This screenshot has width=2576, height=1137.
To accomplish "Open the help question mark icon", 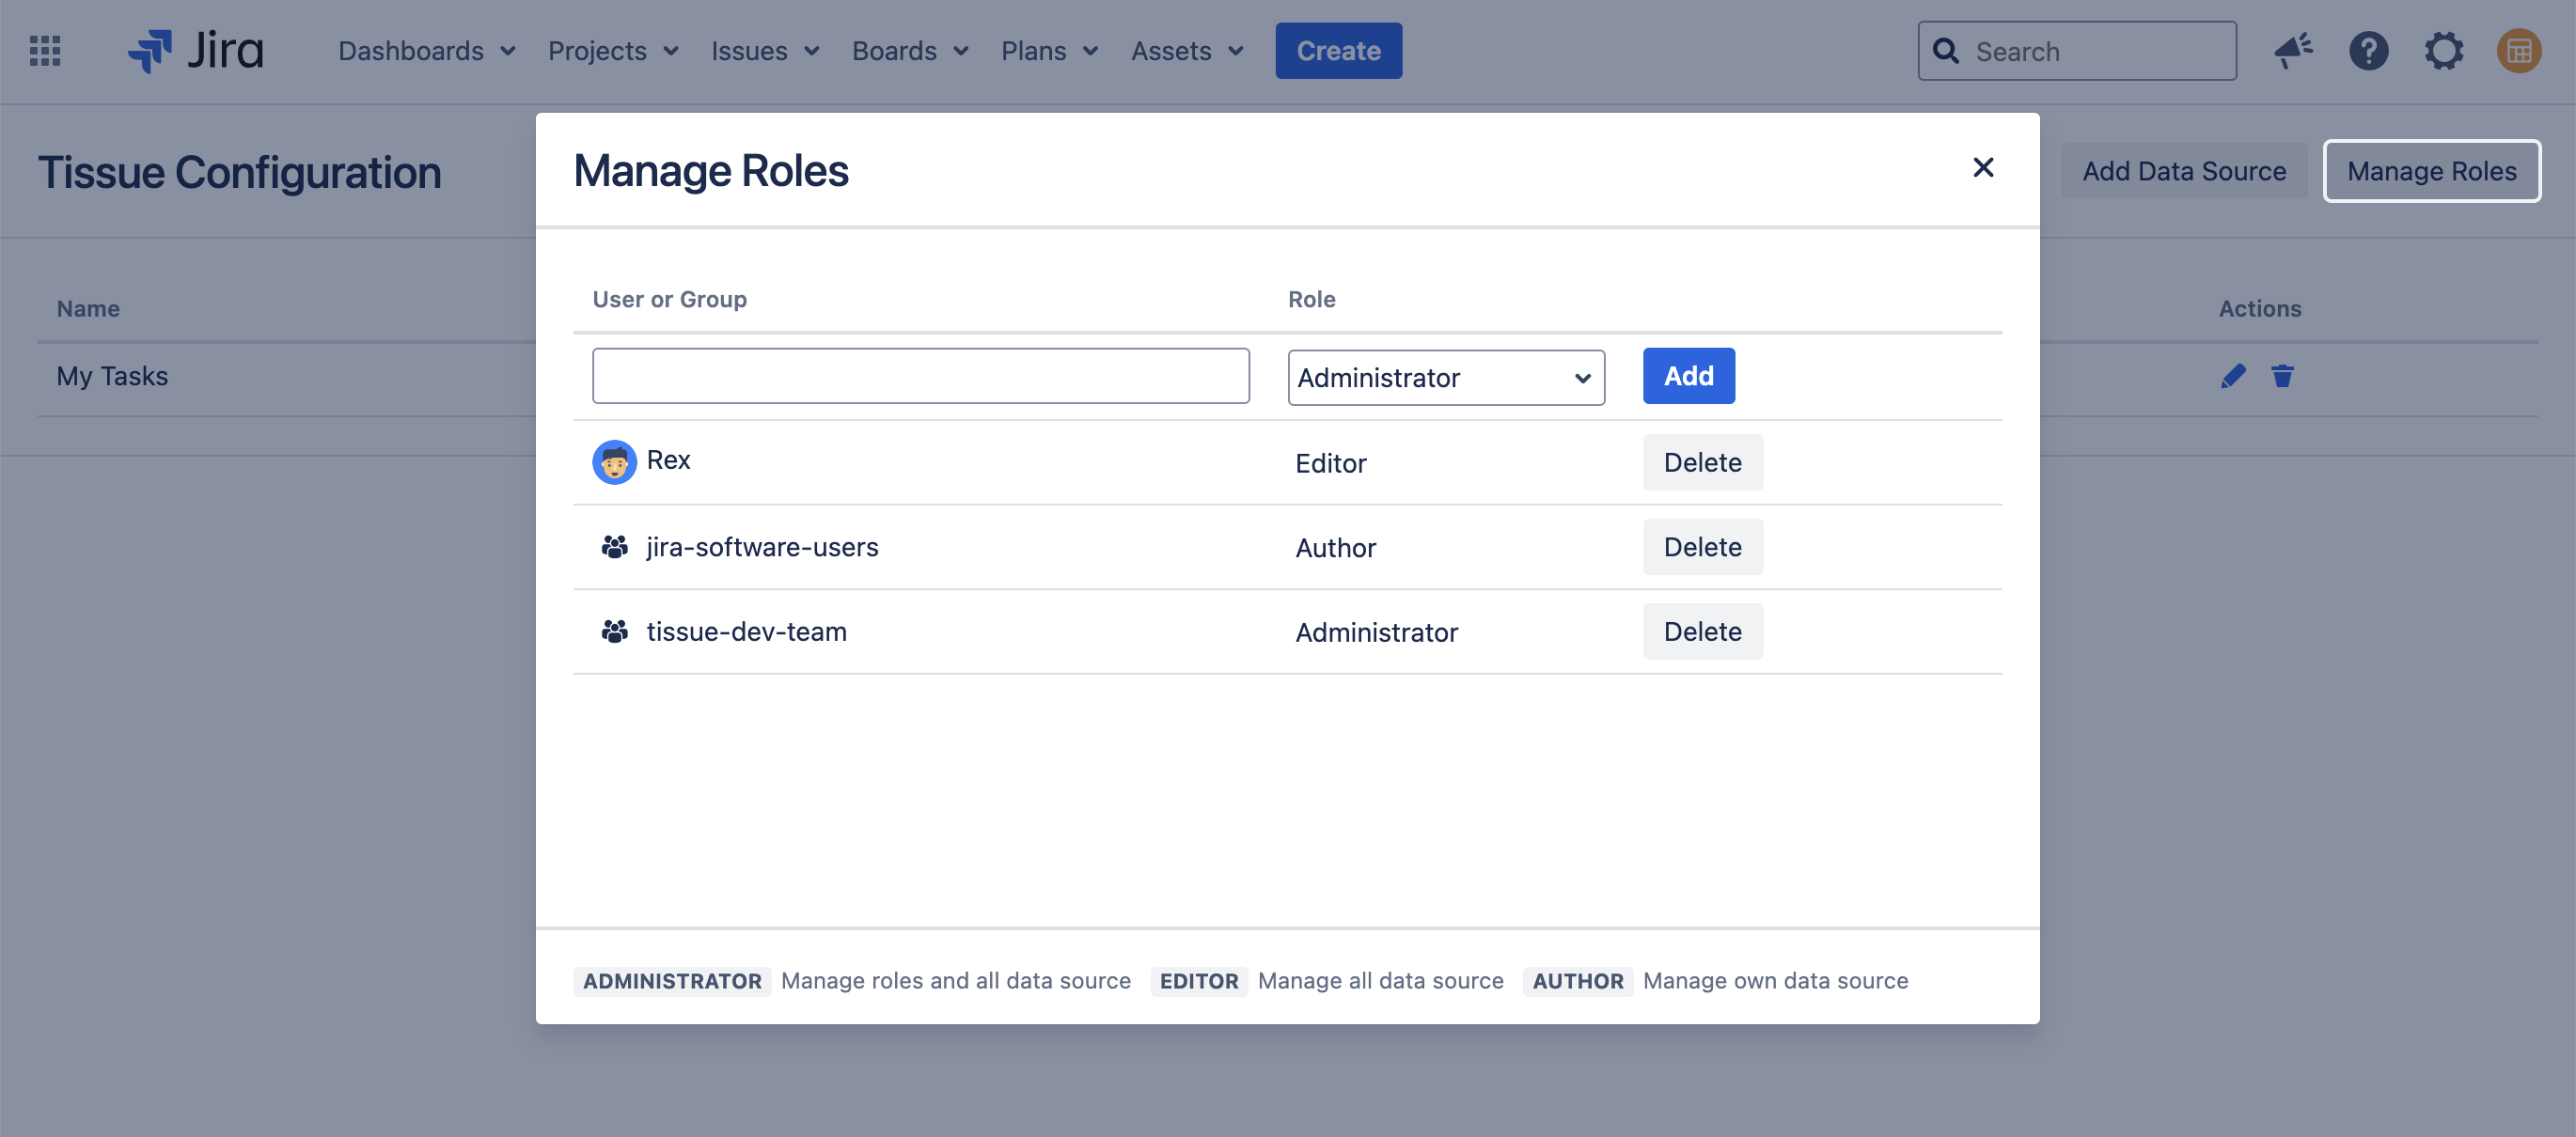I will pos(2368,51).
